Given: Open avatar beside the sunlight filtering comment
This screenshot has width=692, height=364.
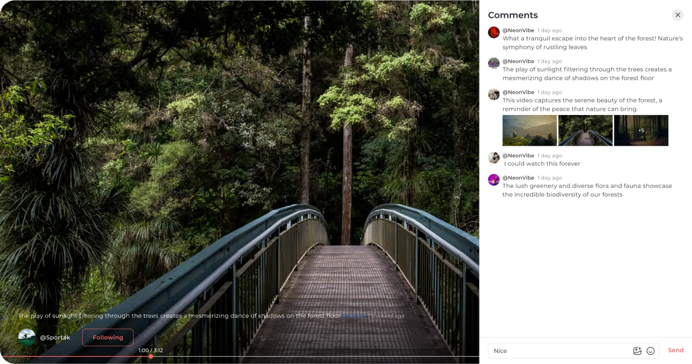Looking at the screenshot, I should (x=493, y=63).
